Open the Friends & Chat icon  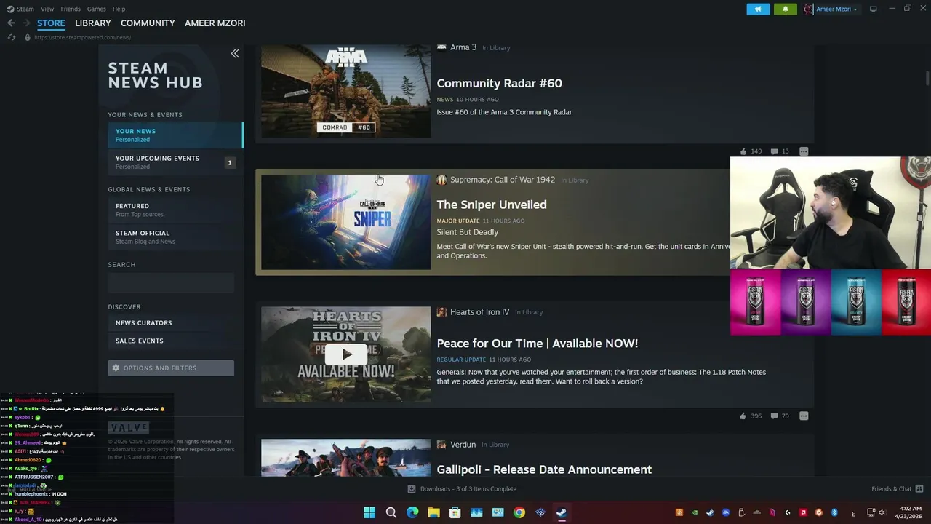(x=919, y=489)
